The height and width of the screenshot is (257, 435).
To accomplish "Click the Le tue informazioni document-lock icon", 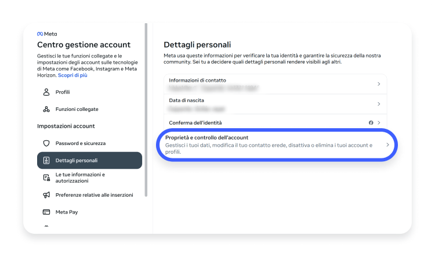I will 46,178.
